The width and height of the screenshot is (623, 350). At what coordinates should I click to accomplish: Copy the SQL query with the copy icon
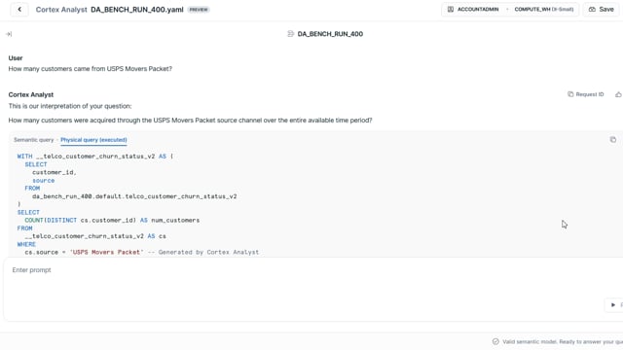pos(612,140)
